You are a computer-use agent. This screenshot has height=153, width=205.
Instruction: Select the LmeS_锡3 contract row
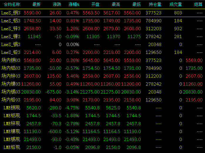pos(102,45)
